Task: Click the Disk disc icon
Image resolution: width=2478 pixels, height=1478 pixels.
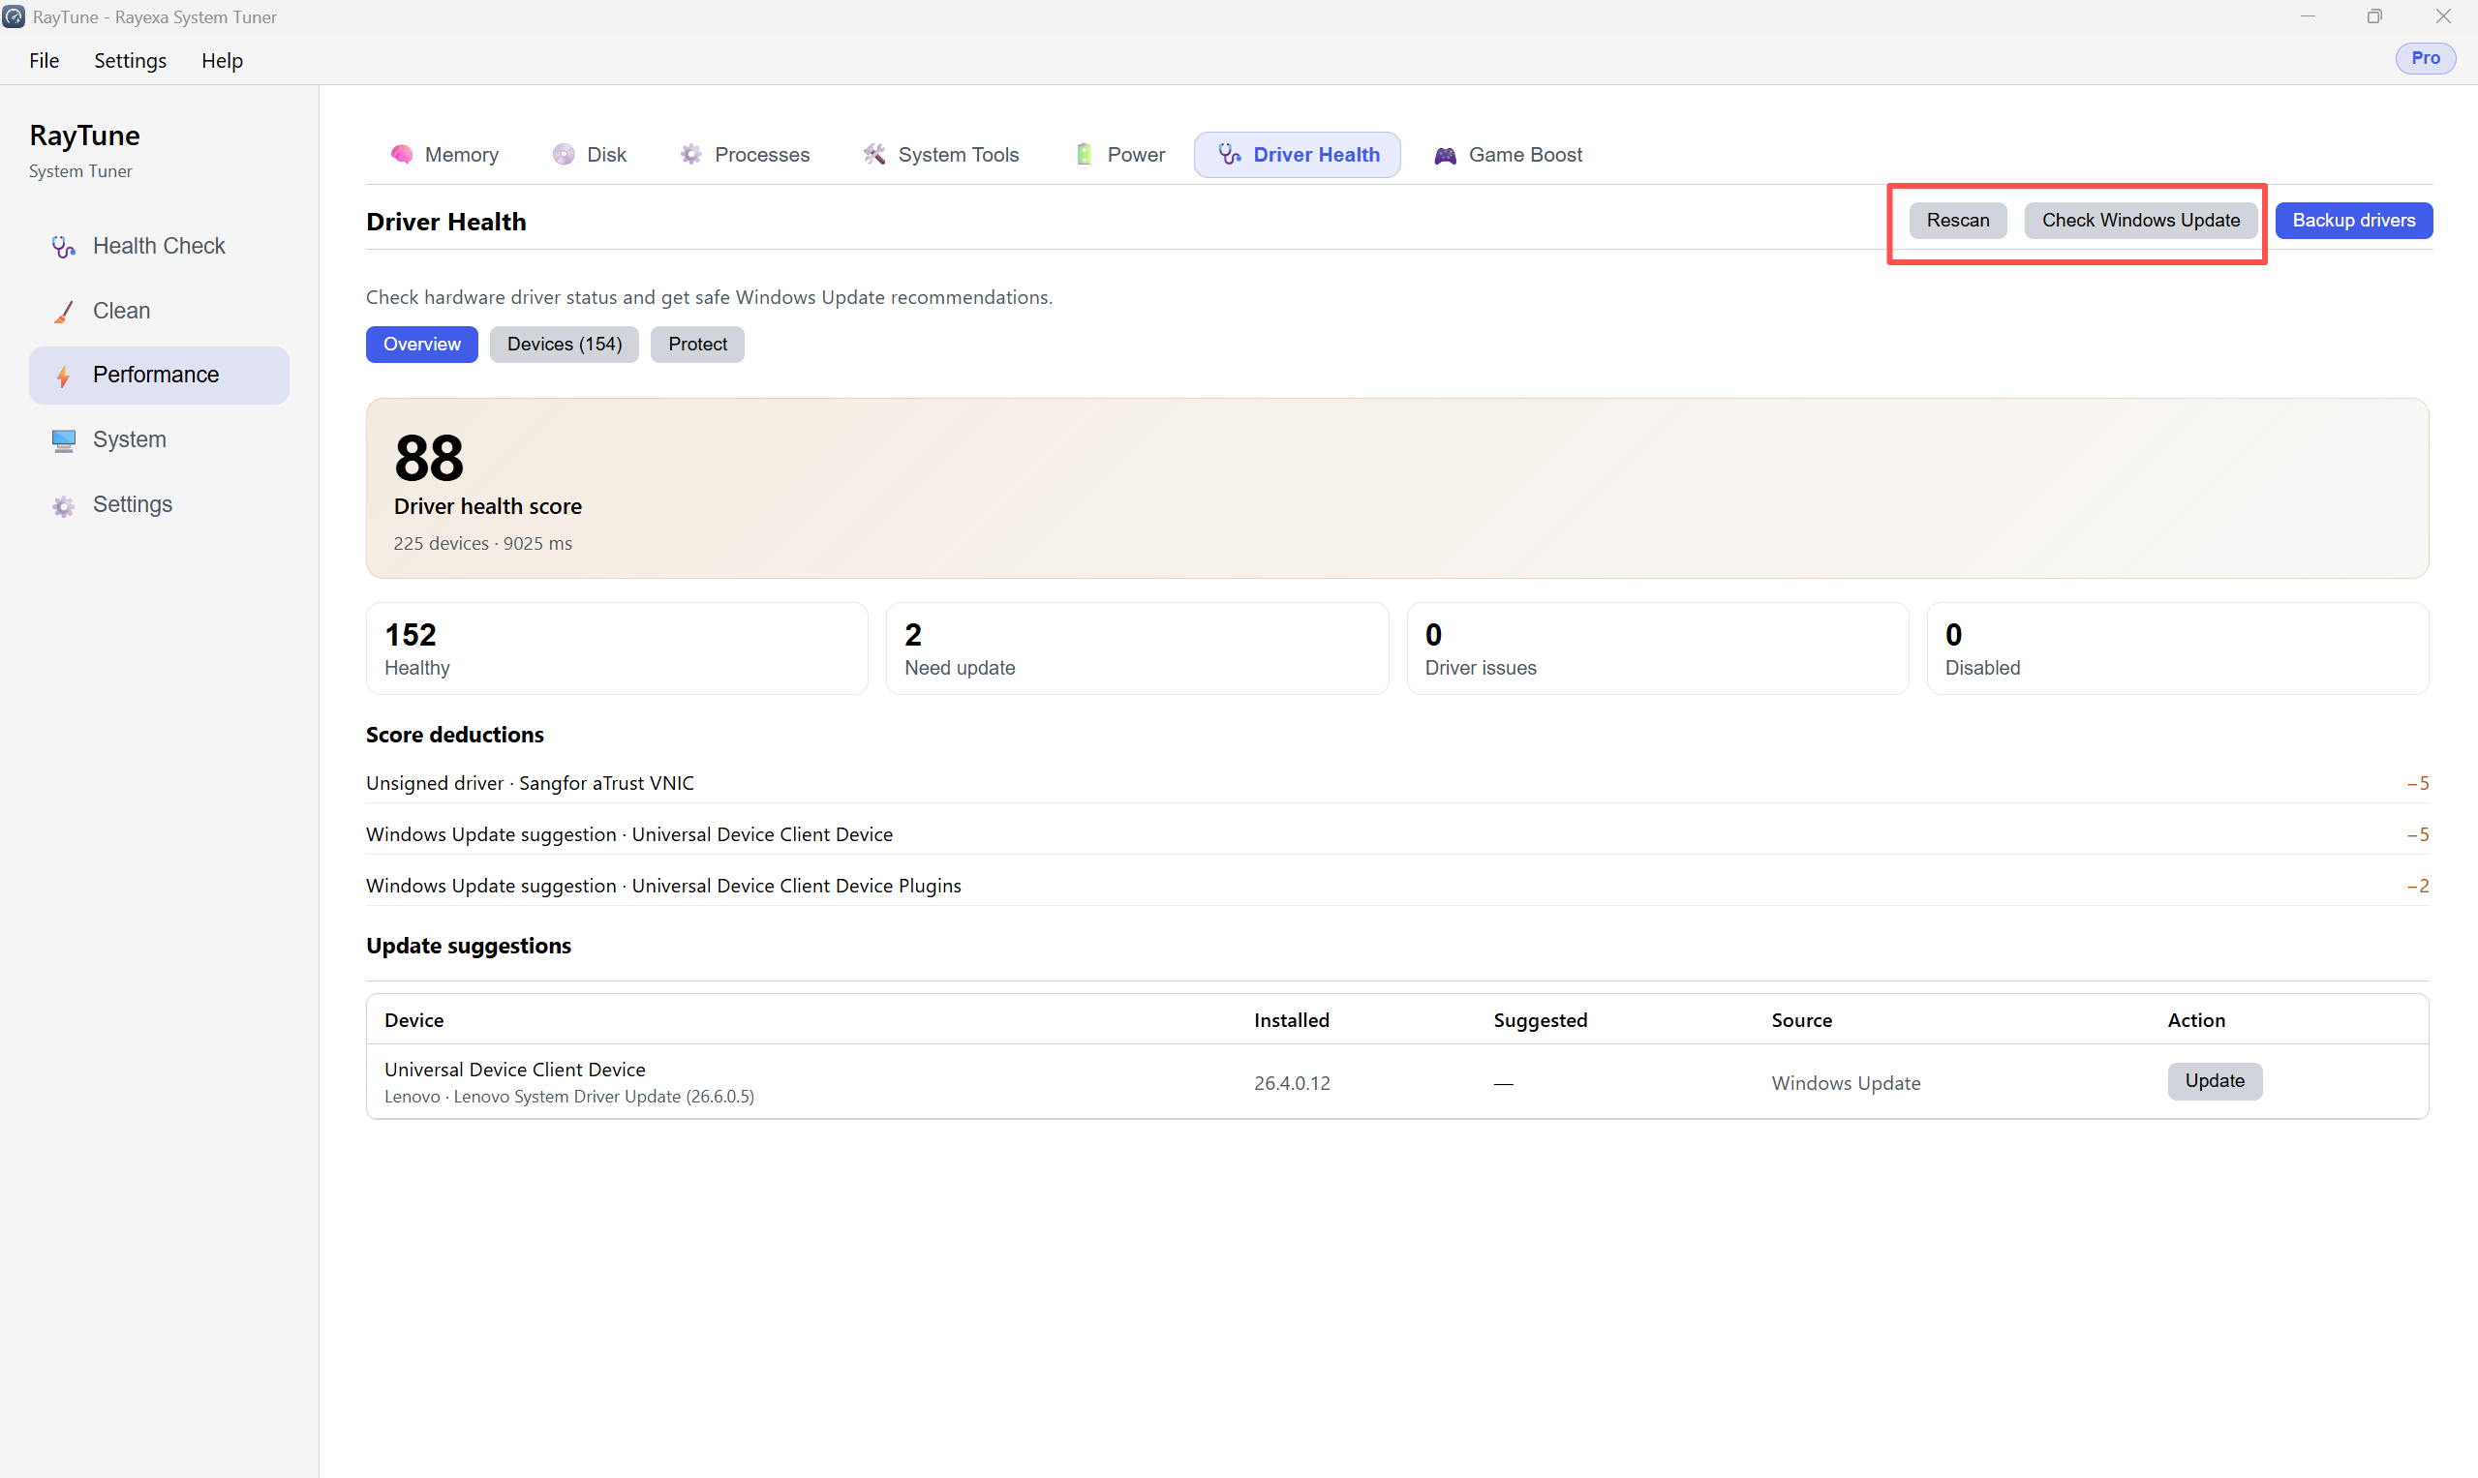Action: [564, 154]
